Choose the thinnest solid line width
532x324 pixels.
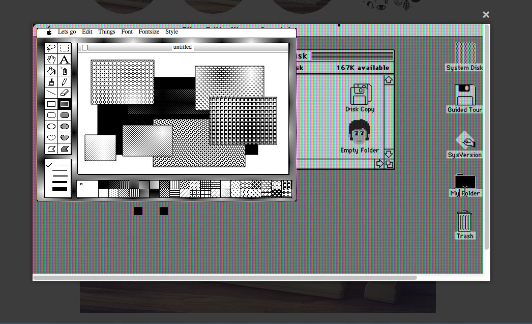[x=60, y=171]
